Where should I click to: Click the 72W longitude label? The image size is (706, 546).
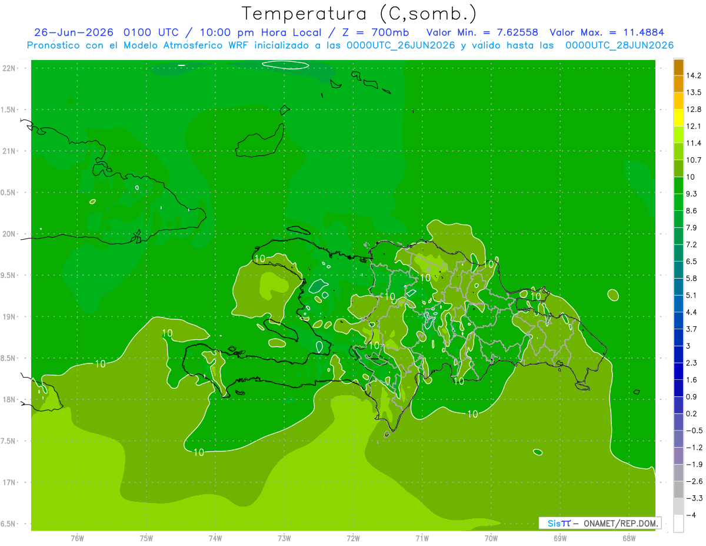[353, 538]
